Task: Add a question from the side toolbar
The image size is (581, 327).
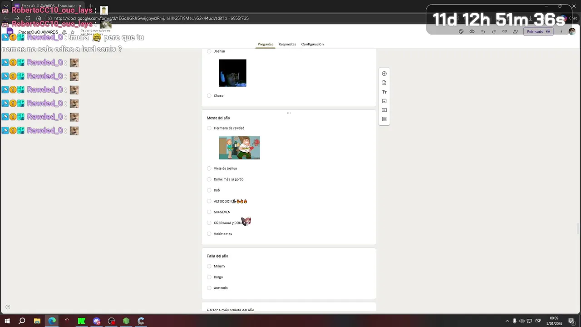Action: point(384,74)
